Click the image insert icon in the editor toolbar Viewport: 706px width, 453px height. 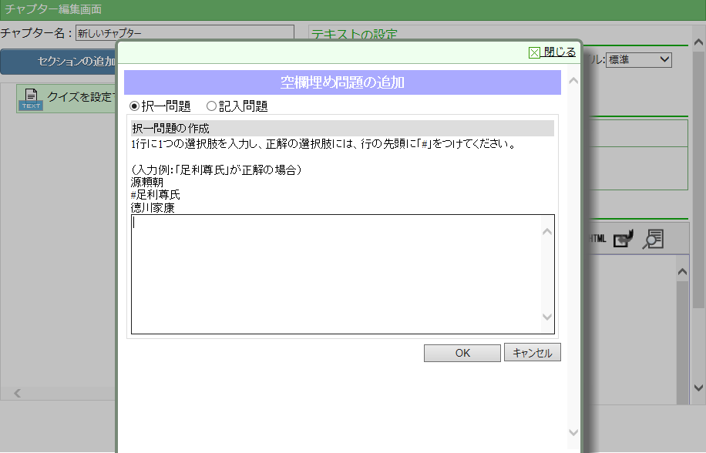tap(624, 239)
